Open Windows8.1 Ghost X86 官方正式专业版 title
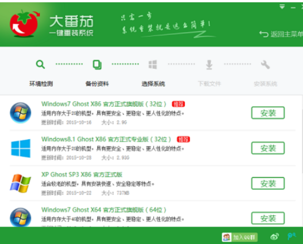Image resolution: width=303 pixels, height=244 pixels. 106,139
